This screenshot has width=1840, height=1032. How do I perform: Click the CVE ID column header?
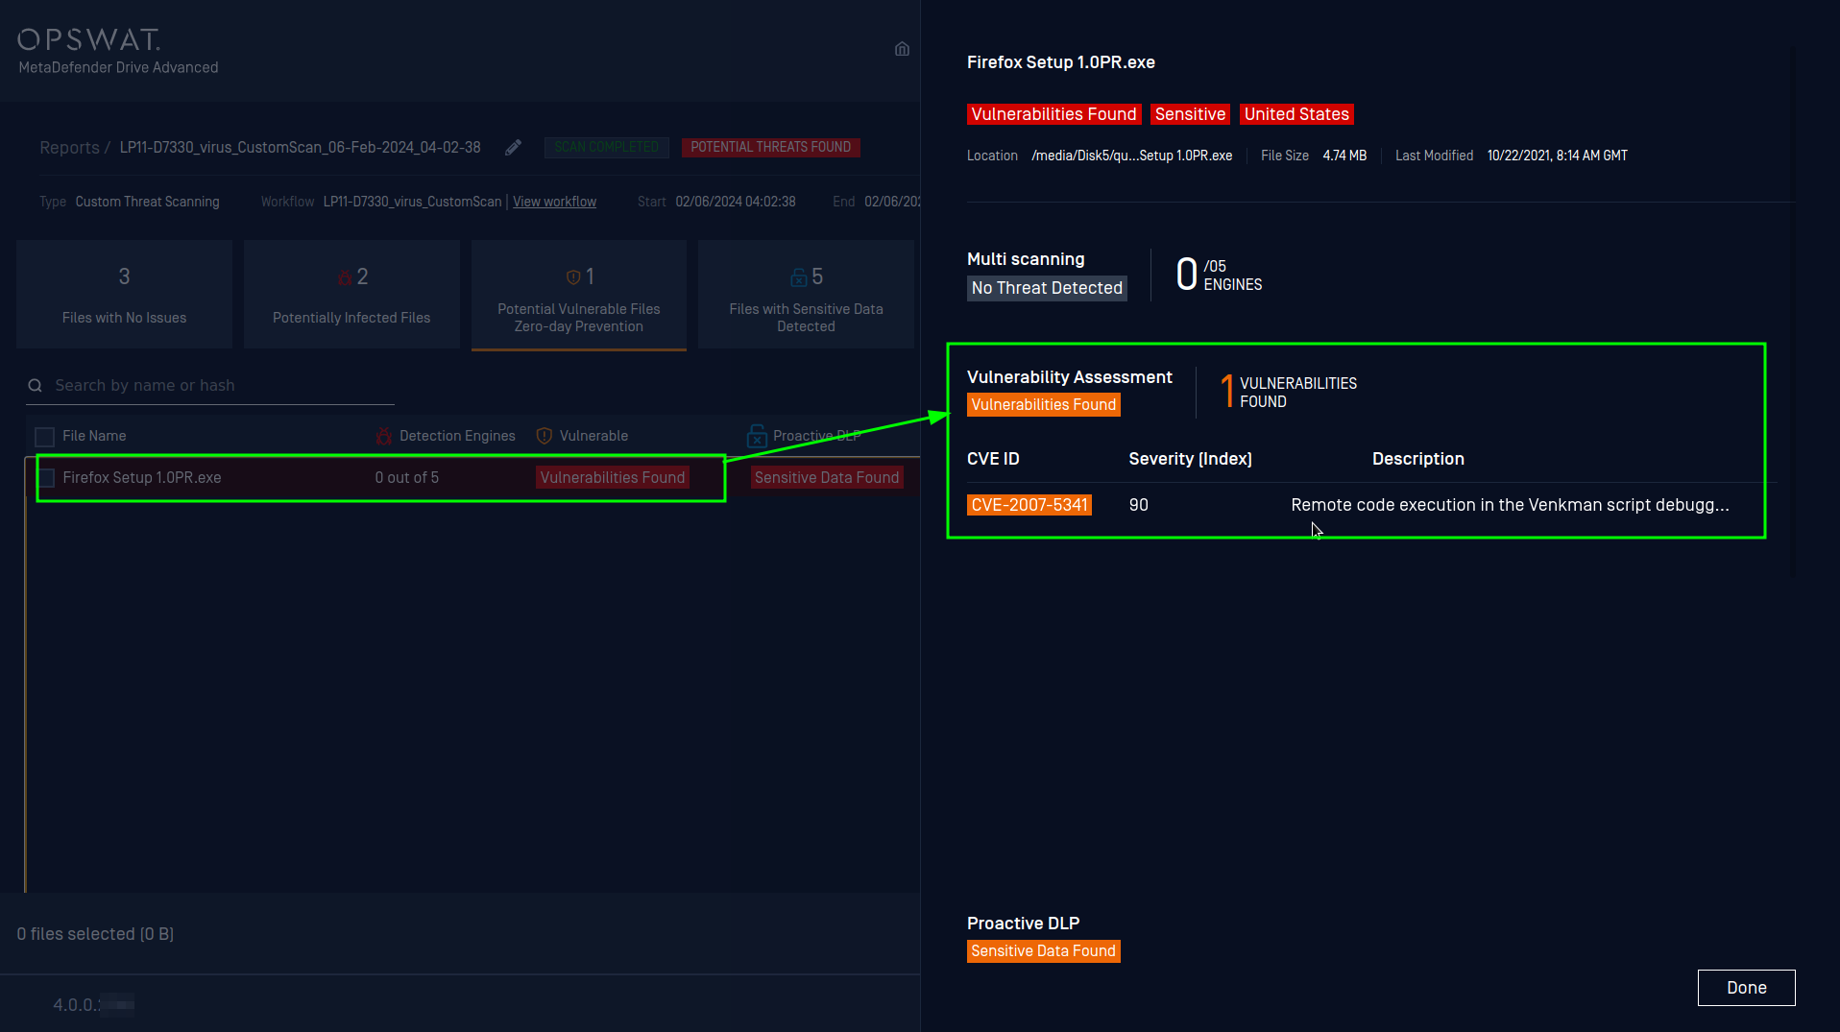point(993,459)
